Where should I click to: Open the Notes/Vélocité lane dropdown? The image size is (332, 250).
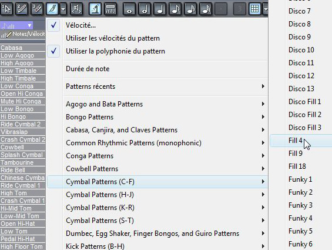[x=16, y=26]
